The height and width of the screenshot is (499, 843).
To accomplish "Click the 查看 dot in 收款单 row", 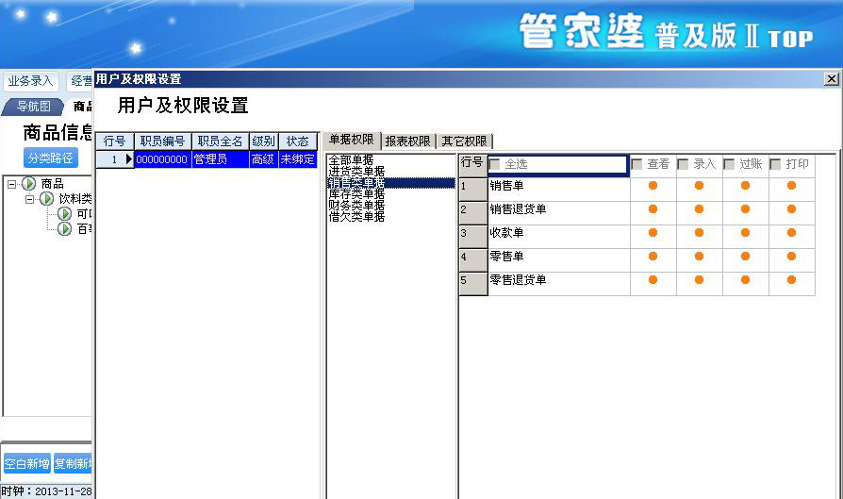I will tap(653, 233).
